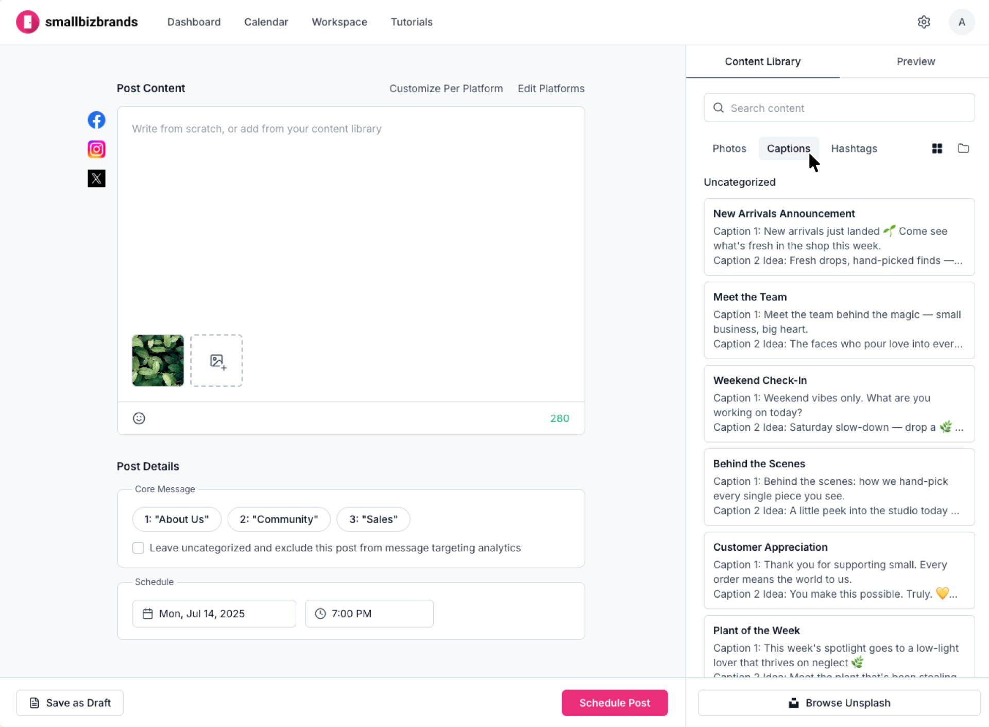Add the Behind the Scenes caption card
Screen dimensions: 989x727
pyautogui.click(x=839, y=487)
